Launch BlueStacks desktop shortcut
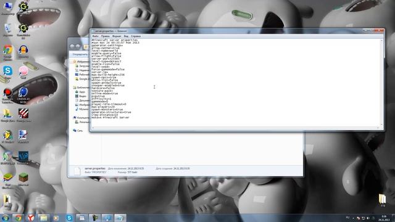 pos(8,179)
